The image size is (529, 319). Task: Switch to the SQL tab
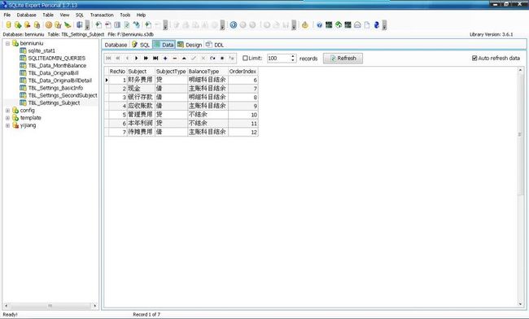(141, 45)
